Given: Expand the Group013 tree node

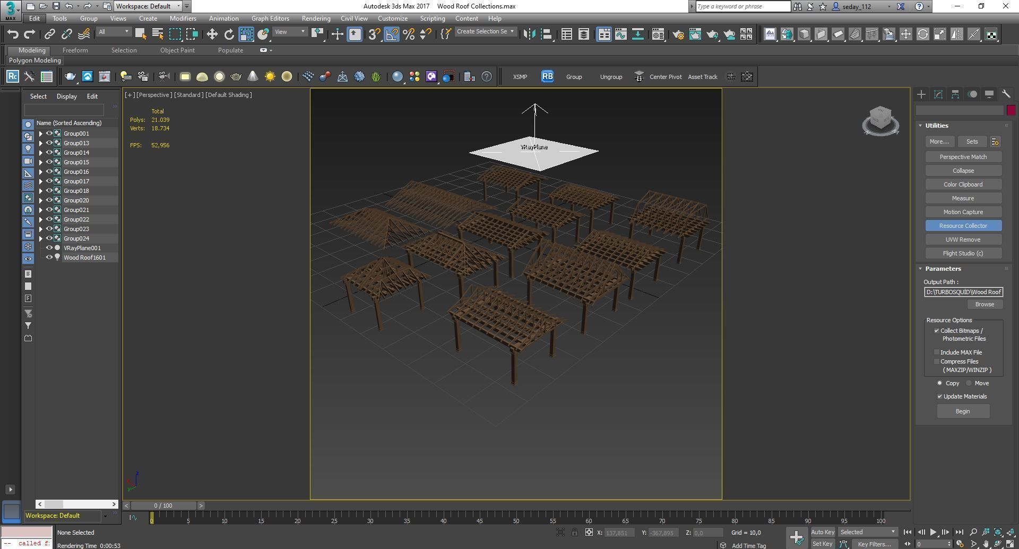Looking at the screenshot, I should point(41,143).
